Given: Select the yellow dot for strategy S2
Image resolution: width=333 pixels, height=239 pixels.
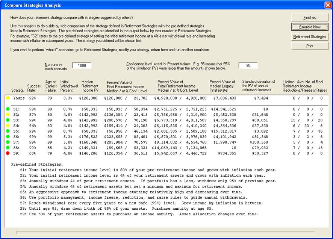Looking at the screenshot, I should (8, 115).
